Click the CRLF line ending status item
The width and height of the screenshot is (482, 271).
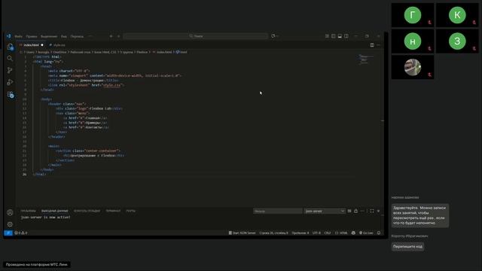[328, 233]
